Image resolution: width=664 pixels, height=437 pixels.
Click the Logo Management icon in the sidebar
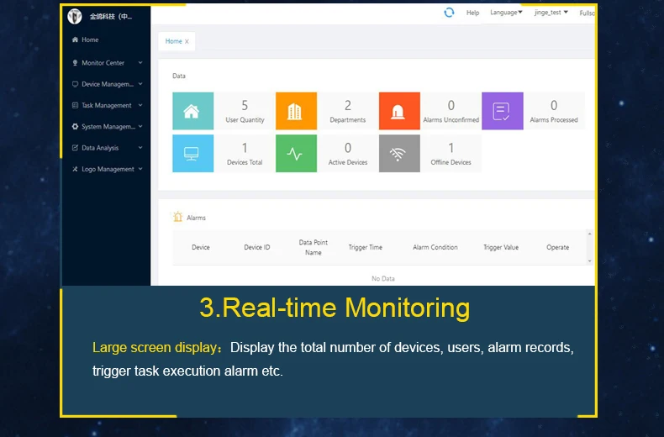75,169
